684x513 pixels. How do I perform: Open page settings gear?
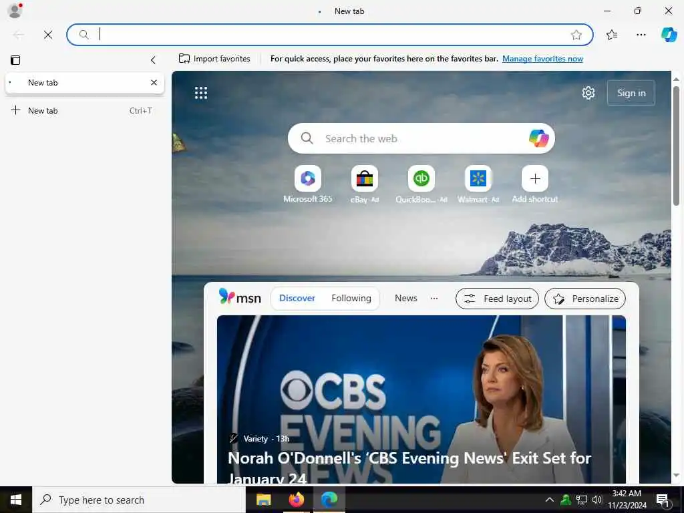pos(588,93)
